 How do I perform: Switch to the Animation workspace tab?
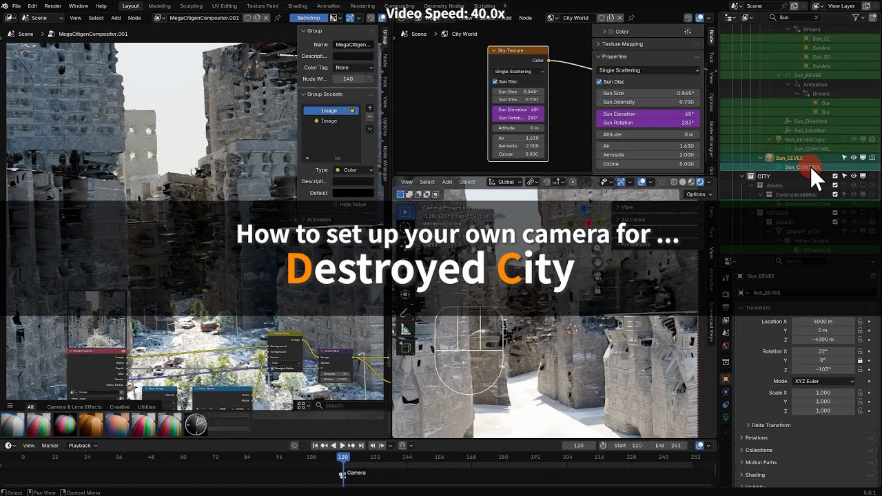point(329,6)
